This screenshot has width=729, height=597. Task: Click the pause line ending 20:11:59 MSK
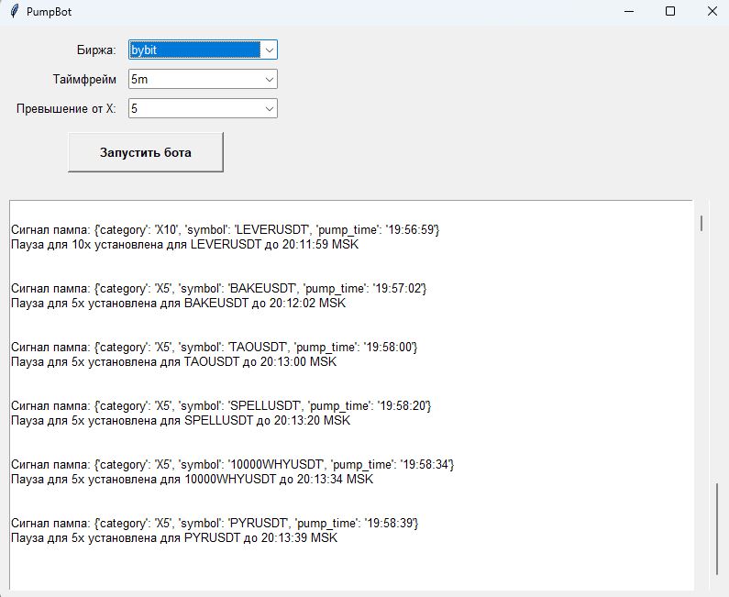pos(184,245)
